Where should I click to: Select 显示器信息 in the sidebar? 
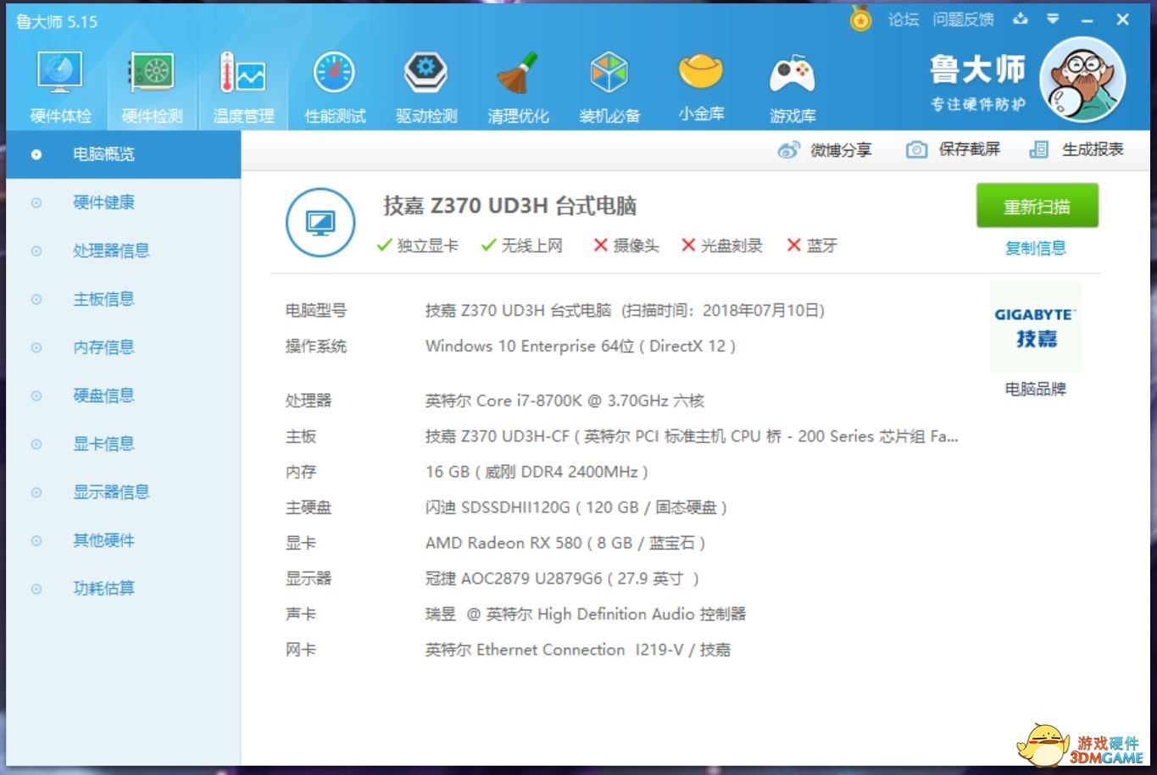tap(124, 492)
